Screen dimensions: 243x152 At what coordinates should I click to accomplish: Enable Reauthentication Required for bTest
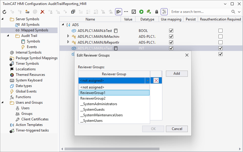[221, 31]
